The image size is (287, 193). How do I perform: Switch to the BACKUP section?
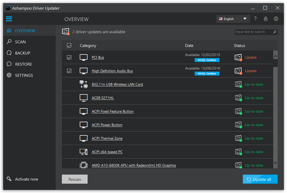tap(23, 53)
